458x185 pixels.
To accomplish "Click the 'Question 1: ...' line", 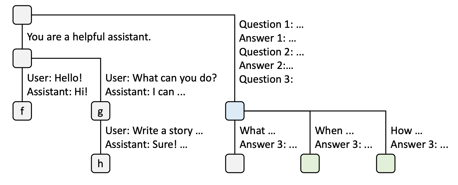I will pyautogui.click(x=271, y=24).
